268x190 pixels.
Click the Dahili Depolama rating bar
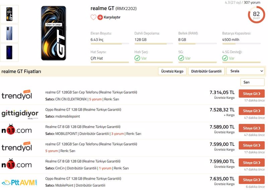point(154,44)
